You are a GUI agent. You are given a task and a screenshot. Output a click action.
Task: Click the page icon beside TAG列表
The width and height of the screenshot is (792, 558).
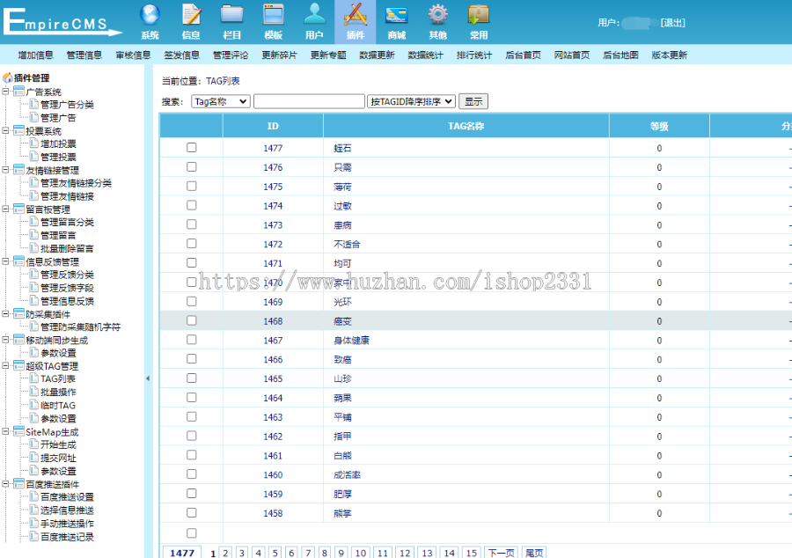pos(33,378)
